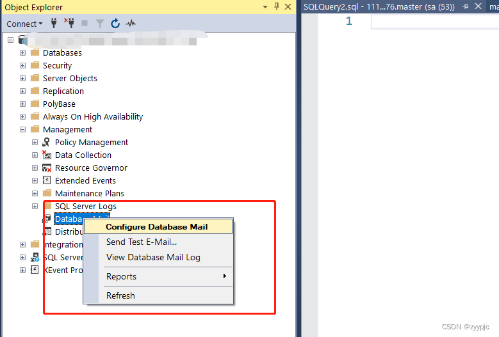Expand the SQL Server Logs node
The image size is (499, 337).
pyautogui.click(x=35, y=206)
